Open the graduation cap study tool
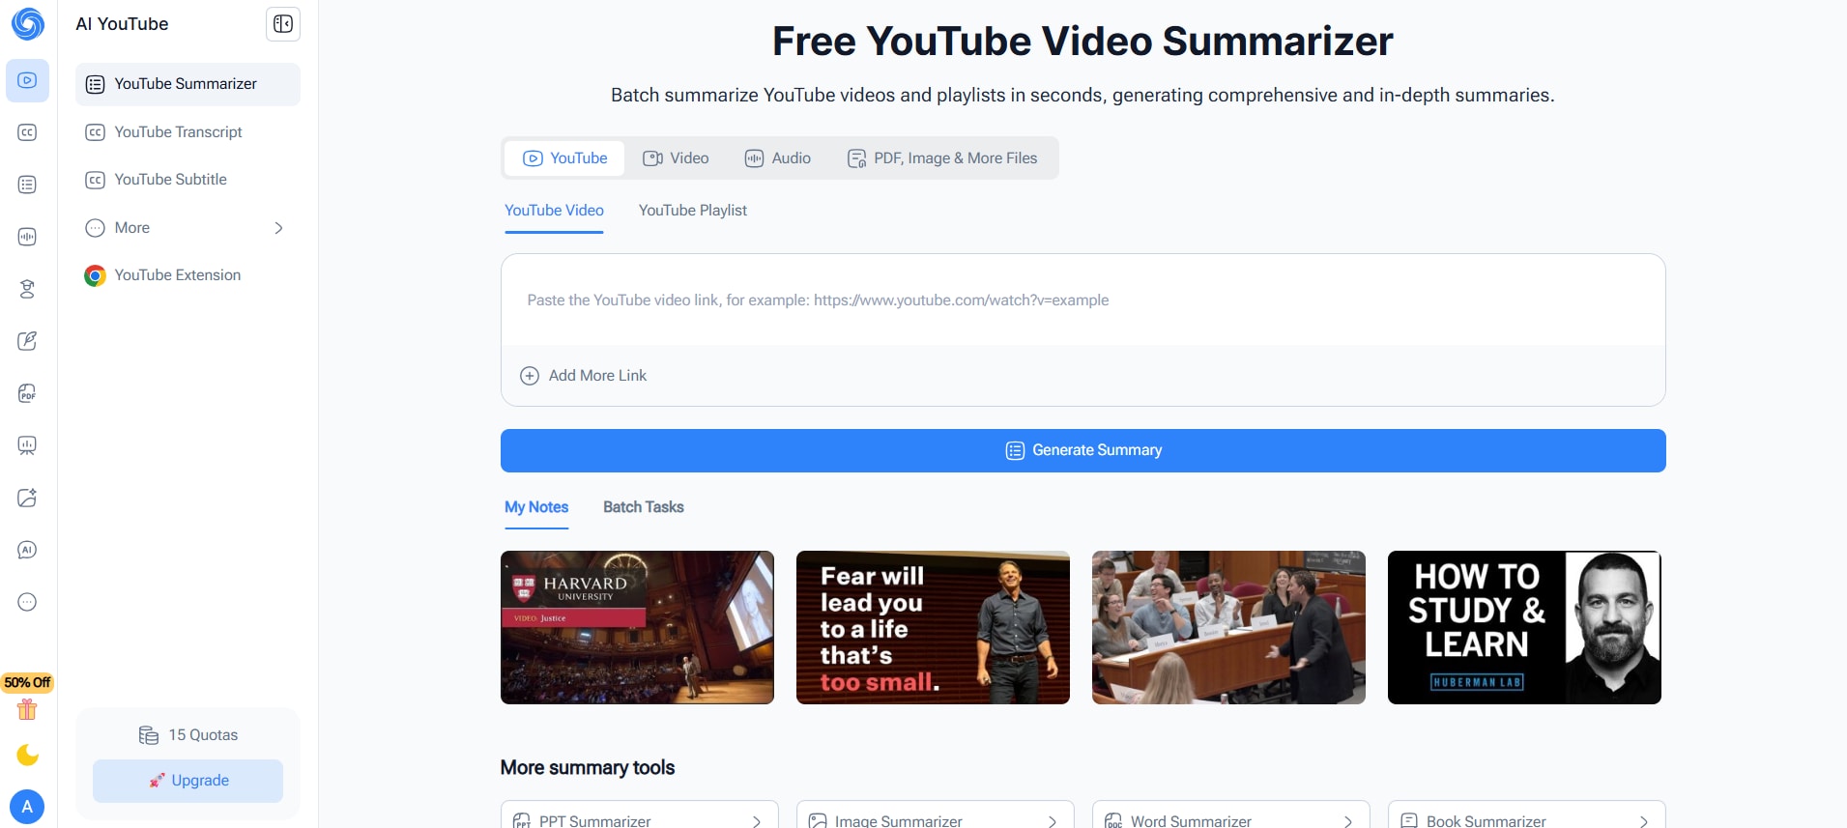The height and width of the screenshot is (828, 1847). [x=27, y=289]
